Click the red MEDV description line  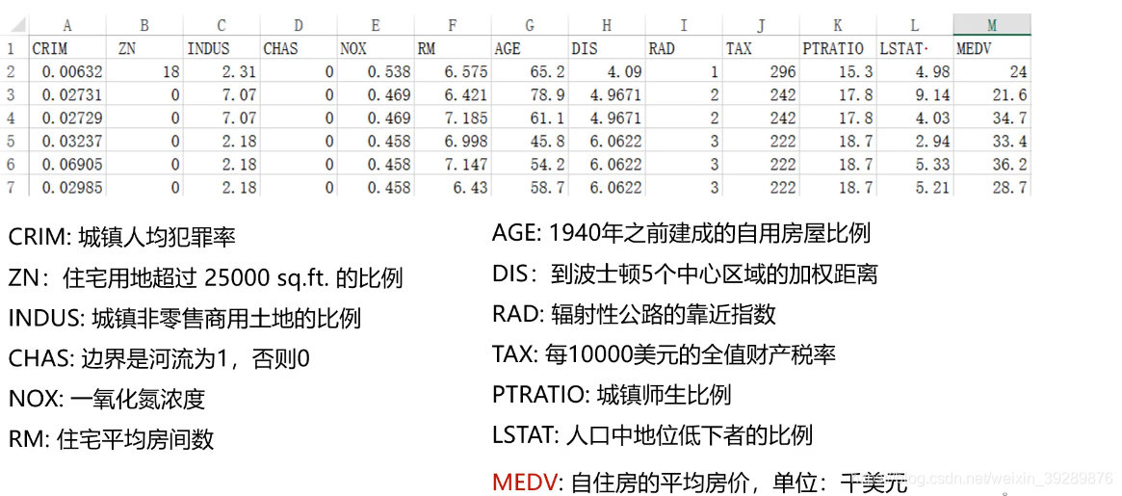tap(700, 481)
